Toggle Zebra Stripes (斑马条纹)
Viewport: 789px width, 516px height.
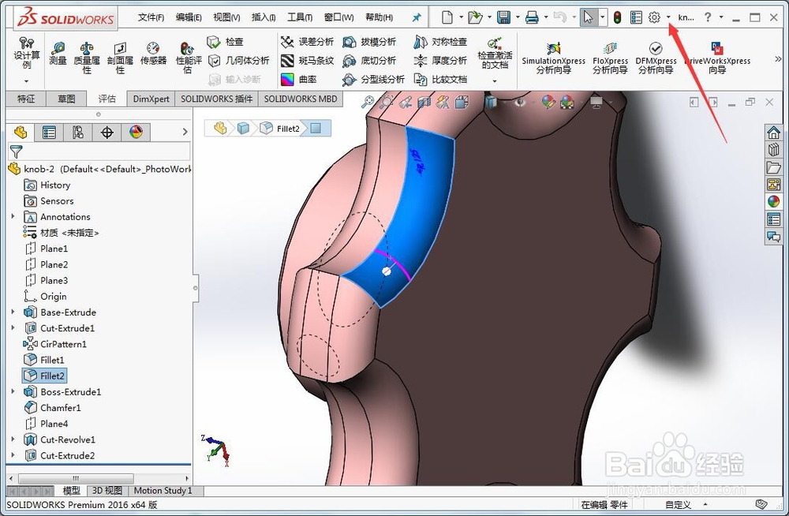[307, 61]
